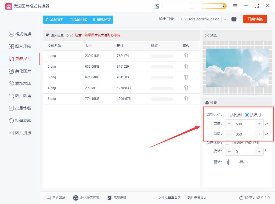The image size is (275, 204).
Task: Click the vertical flip icon beside 翻转
Action: click(241, 162)
